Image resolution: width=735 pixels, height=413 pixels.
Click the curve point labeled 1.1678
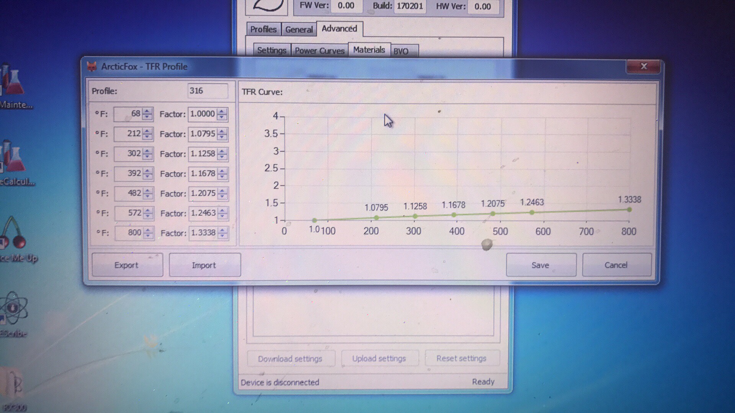454,215
